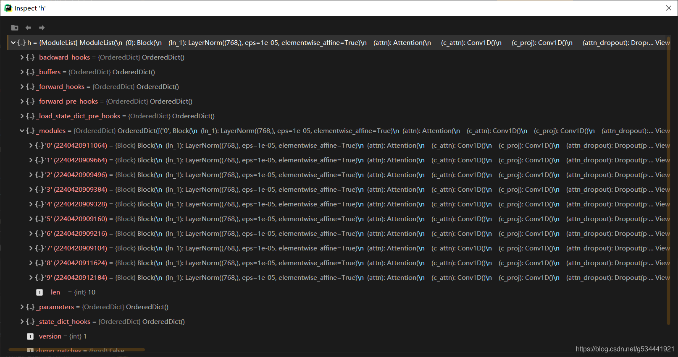The height and width of the screenshot is (357, 678).
Task: Select the _state_dict_hooks variable name
Action: [63, 322]
